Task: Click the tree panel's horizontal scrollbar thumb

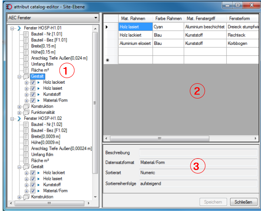Action: click(x=50, y=203)
